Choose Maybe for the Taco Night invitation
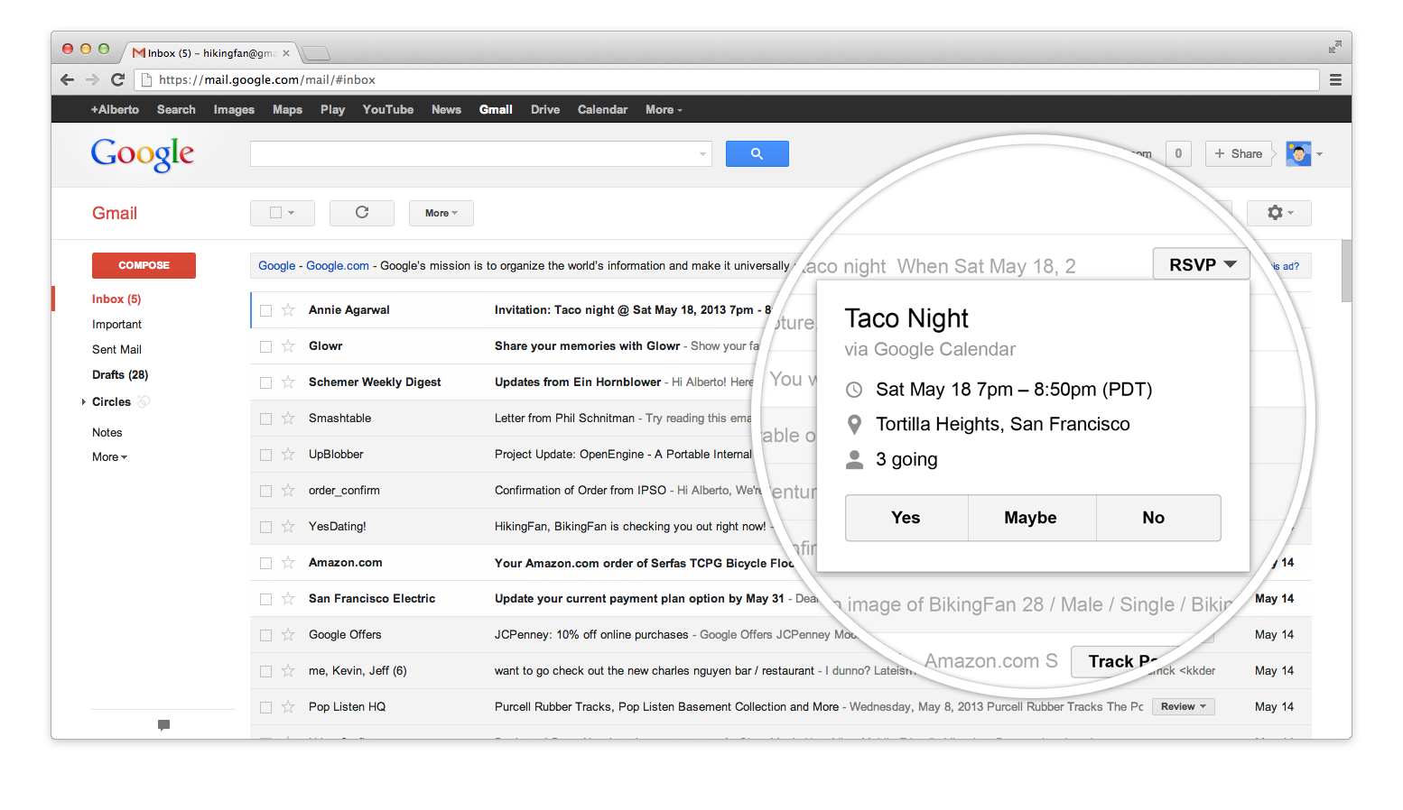Screen dimensions: 1403x810 click(x=1031, y=518)
